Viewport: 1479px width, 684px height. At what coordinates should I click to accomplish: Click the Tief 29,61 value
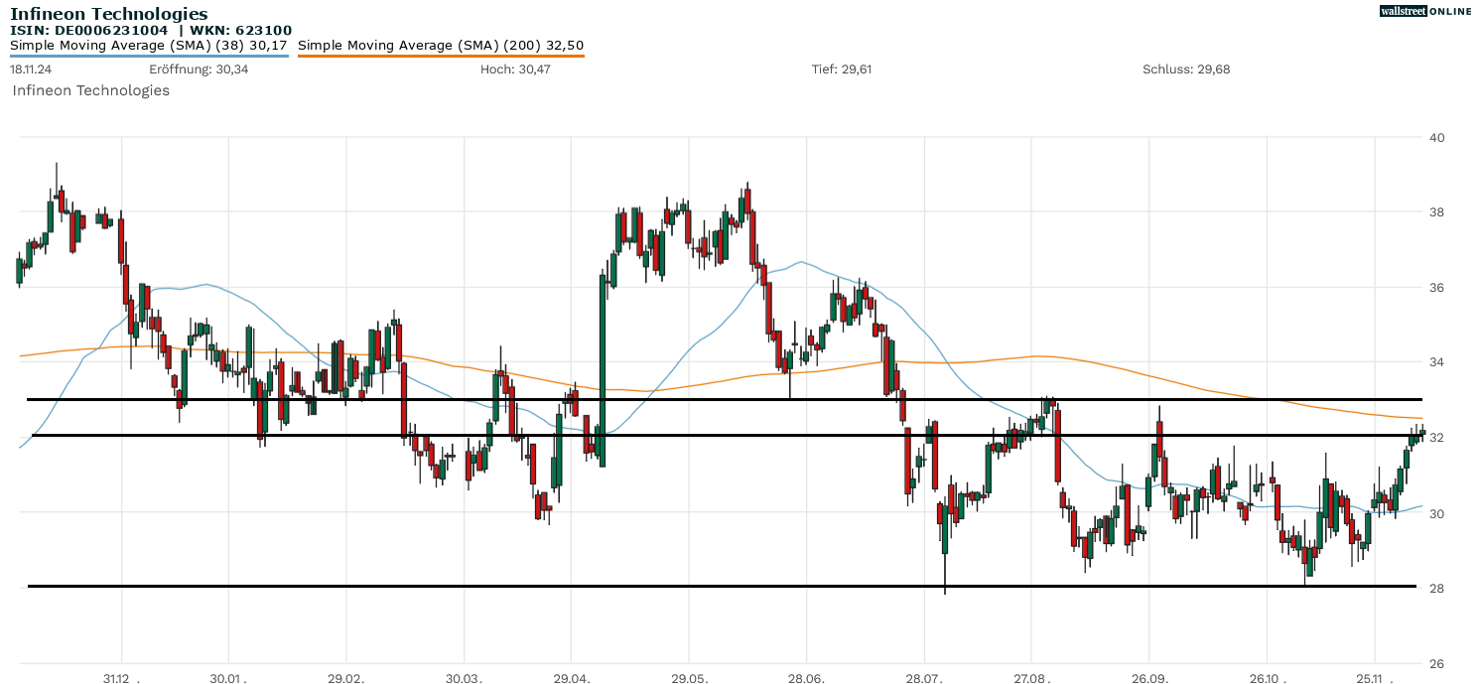coord(842,69)
